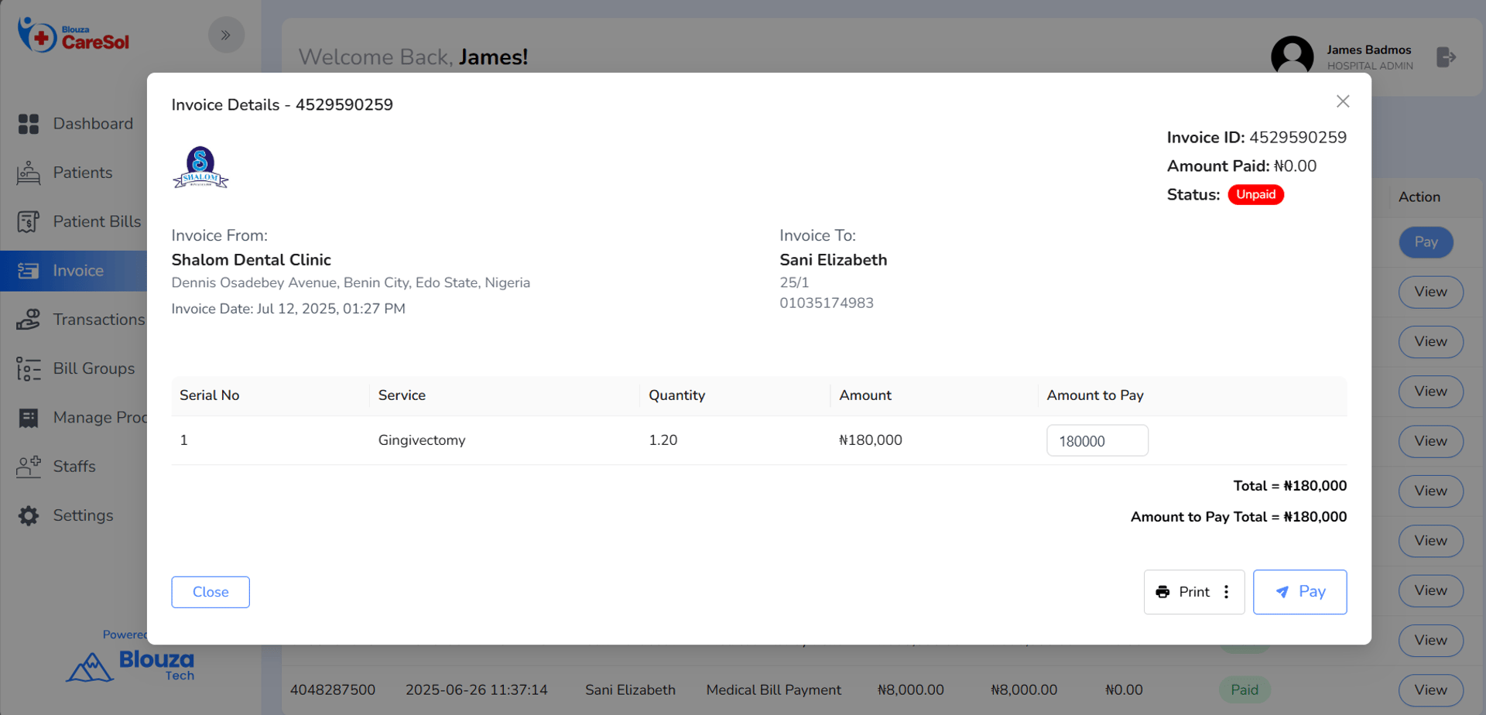Image resolution: width=1486 pixels, height=715 pixels.
Task: Click View for invoice 4048287500
Action: click(1430, 689)
